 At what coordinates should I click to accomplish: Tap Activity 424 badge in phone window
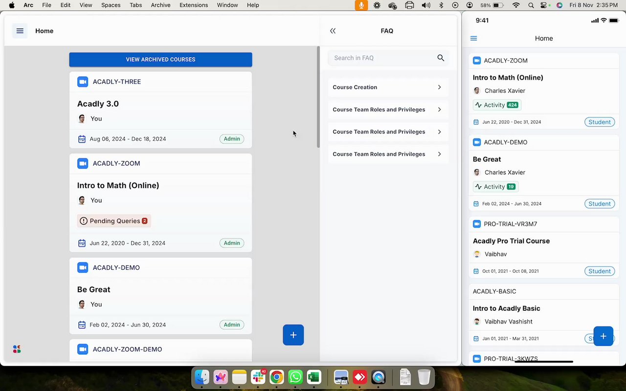pyautogui.click(x=497, y=105)
